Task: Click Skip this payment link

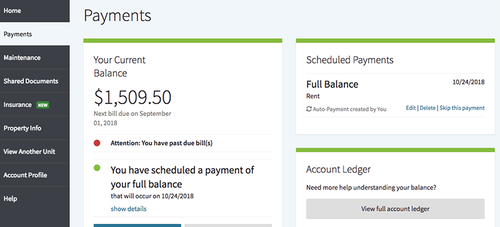Action: click(462, 108)
